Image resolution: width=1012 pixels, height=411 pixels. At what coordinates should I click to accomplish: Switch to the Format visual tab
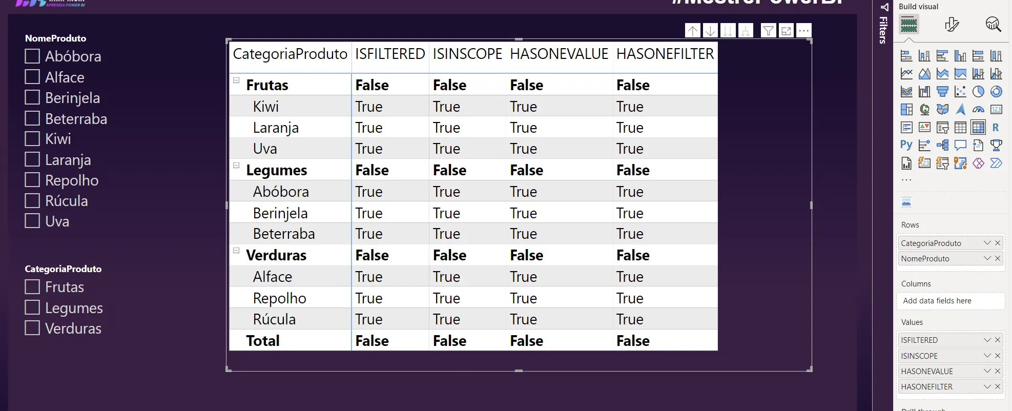click(952, 24)
